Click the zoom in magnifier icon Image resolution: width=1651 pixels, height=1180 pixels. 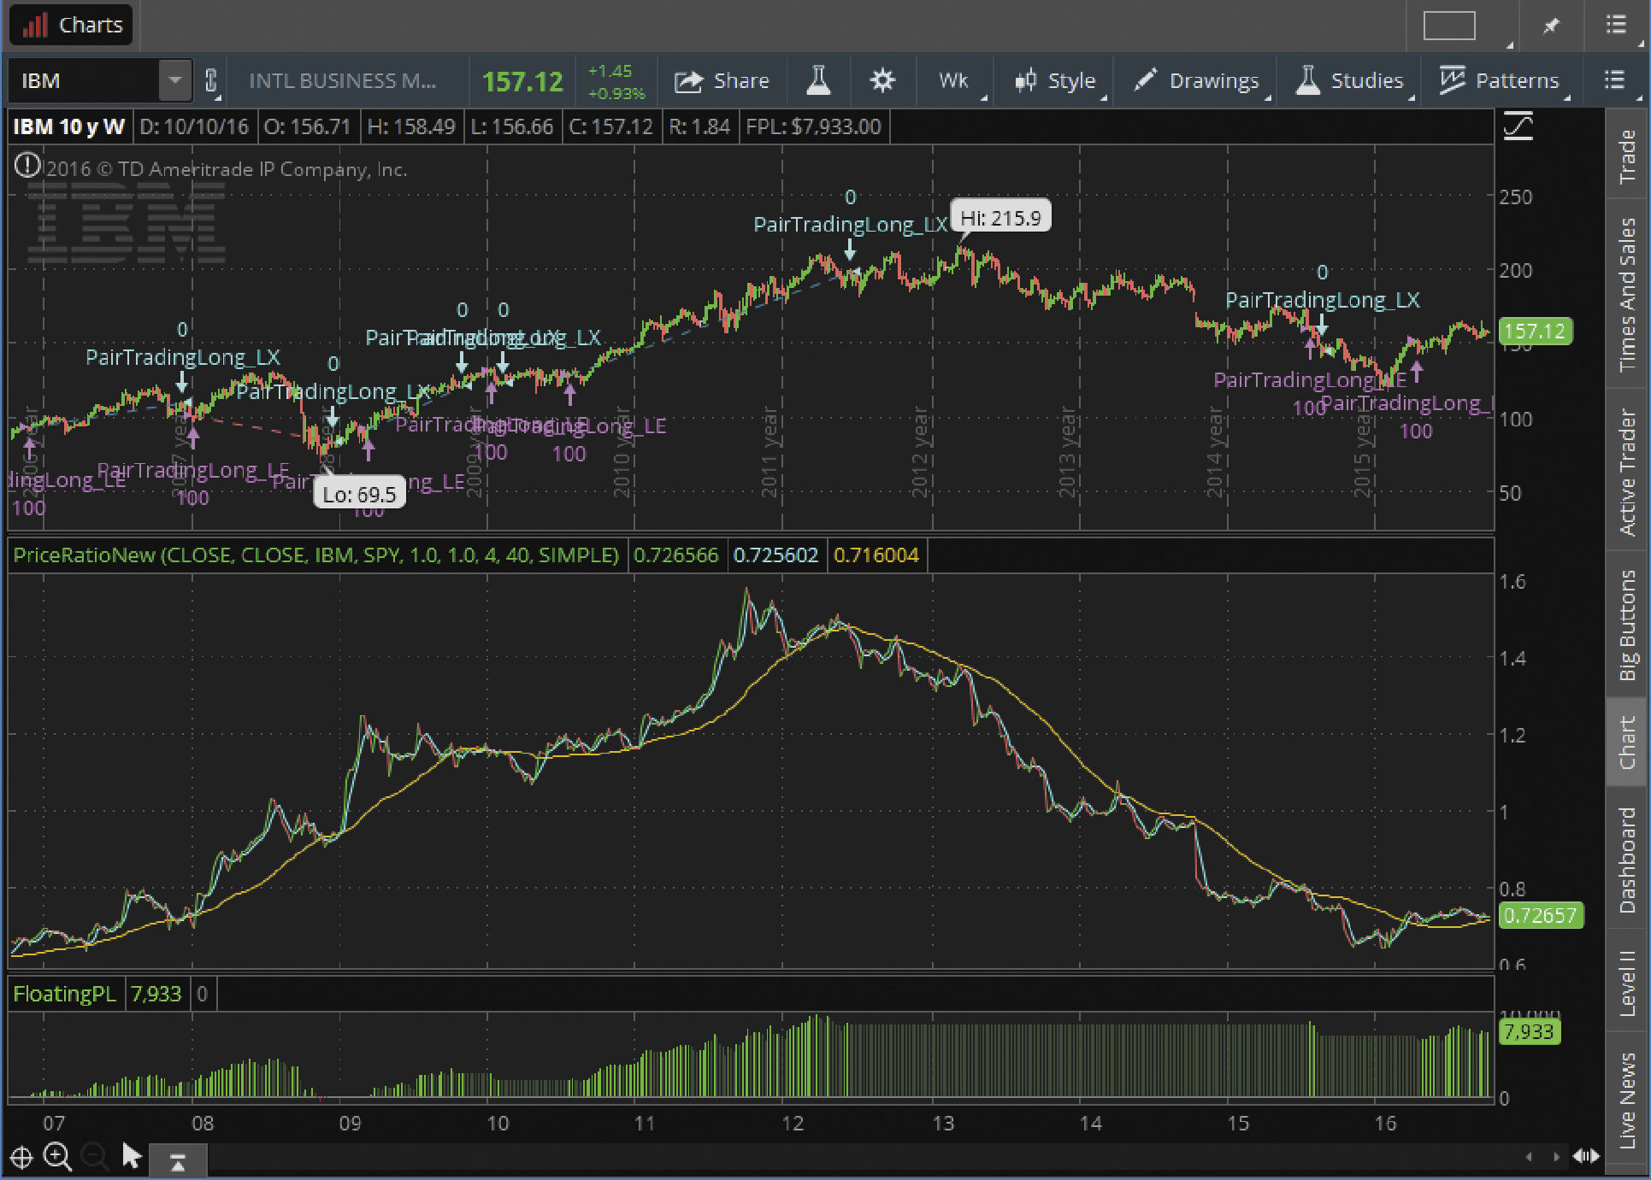tap(57, 1157)
